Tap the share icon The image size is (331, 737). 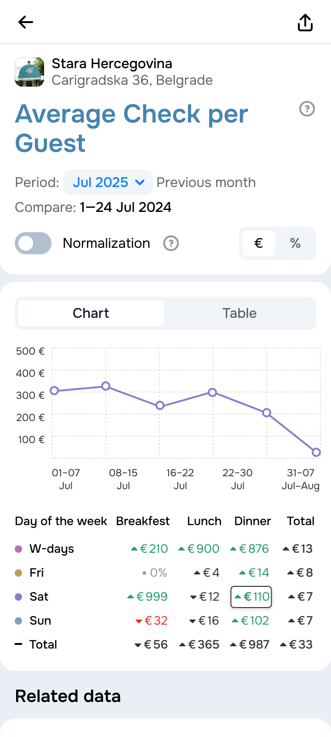[x=305, y=22]
